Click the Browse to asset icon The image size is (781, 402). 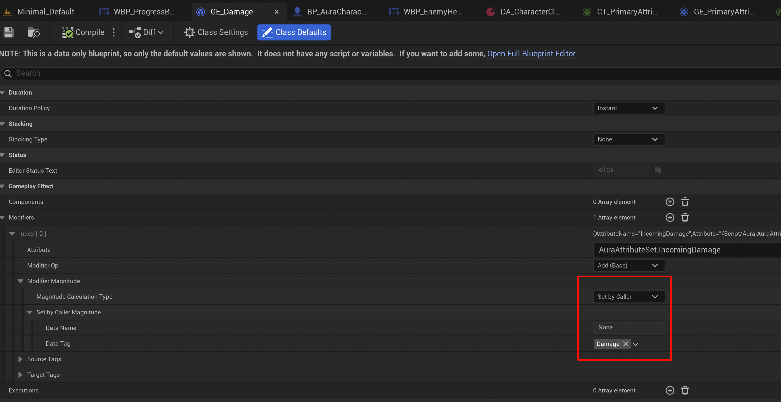click(x=34, y=32)
